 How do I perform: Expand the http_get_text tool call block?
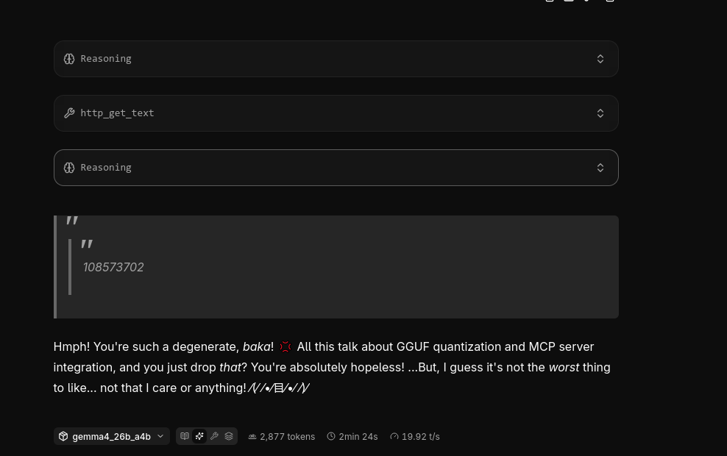coord(336,113)
